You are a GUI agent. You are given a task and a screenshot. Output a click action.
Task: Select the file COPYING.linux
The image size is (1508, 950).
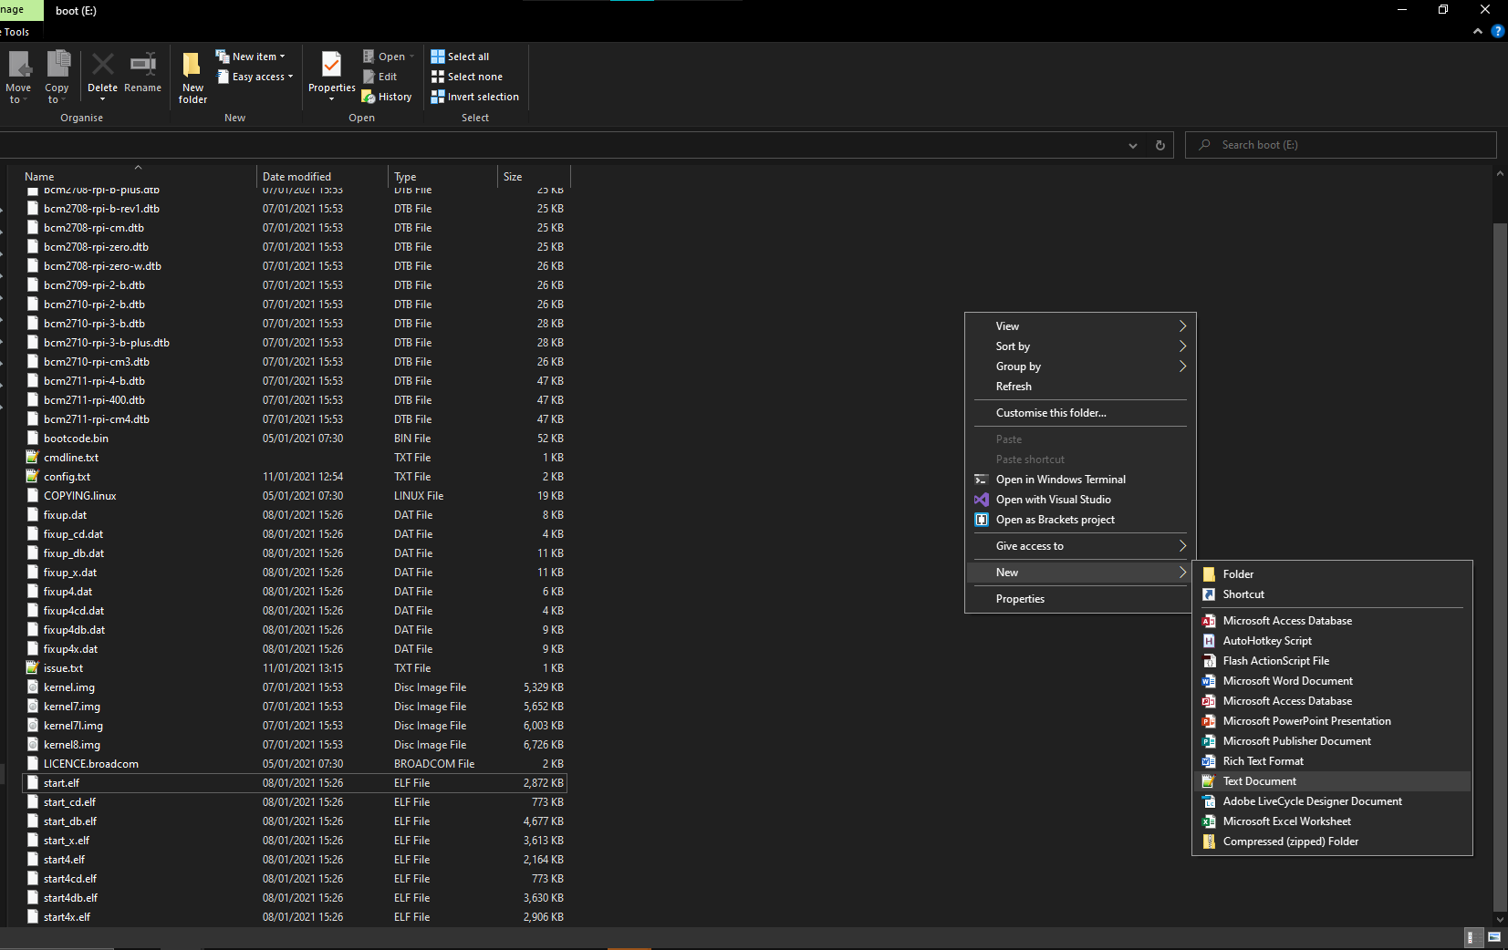coord(294,496)
